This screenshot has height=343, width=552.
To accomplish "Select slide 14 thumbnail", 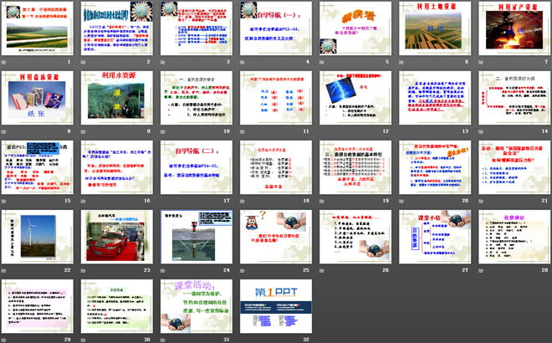I will pyautogui.click(x=514, y=98).
